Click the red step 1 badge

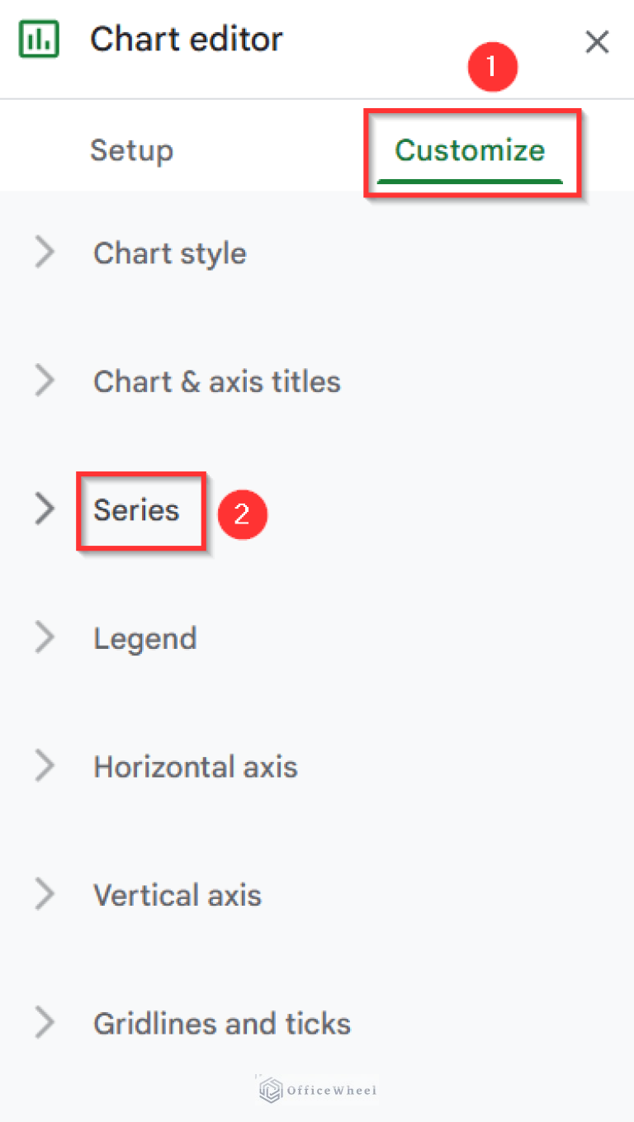pyautogui.click(x=492, y=66)
